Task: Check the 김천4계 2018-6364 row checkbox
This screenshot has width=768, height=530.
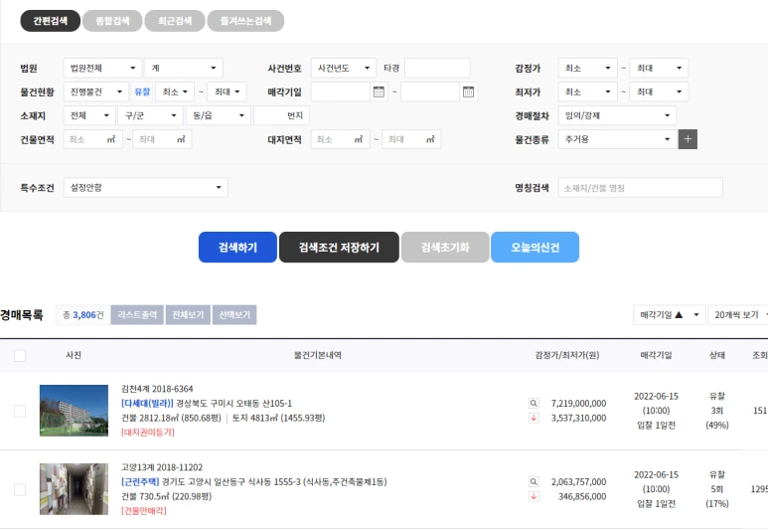Action: (x=20, y=411)
